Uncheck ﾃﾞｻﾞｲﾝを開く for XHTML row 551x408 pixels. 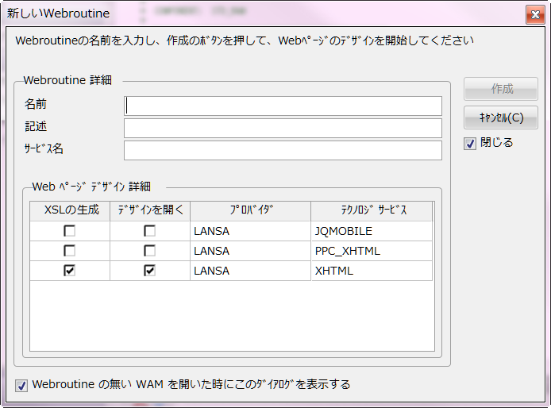click(x=149, y=271)
